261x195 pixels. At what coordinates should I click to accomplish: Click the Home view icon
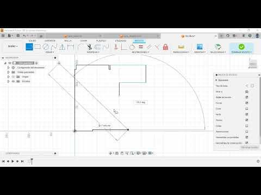41,36
